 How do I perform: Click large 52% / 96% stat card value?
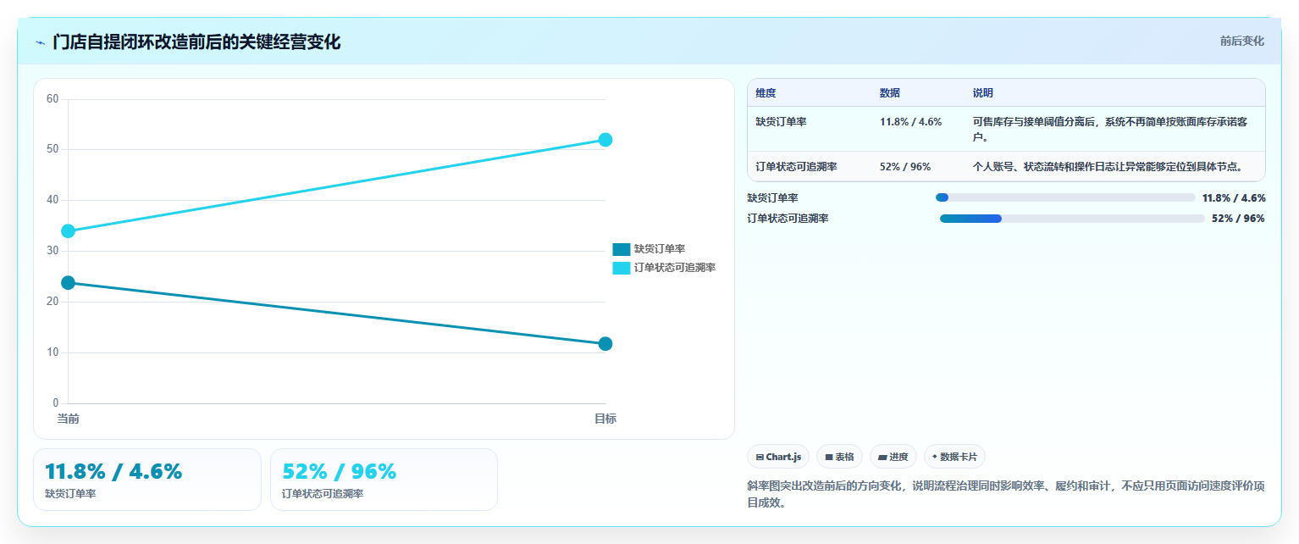[339, 472]
